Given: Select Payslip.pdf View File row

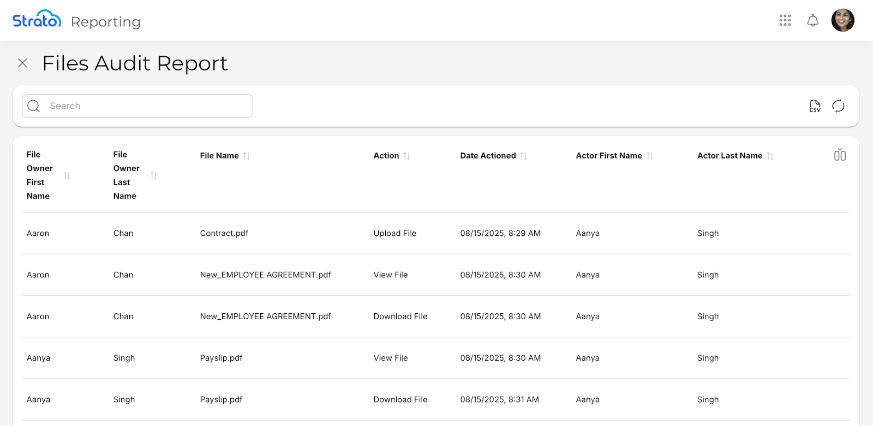Looking at the screenshot, I should [221, 358].
